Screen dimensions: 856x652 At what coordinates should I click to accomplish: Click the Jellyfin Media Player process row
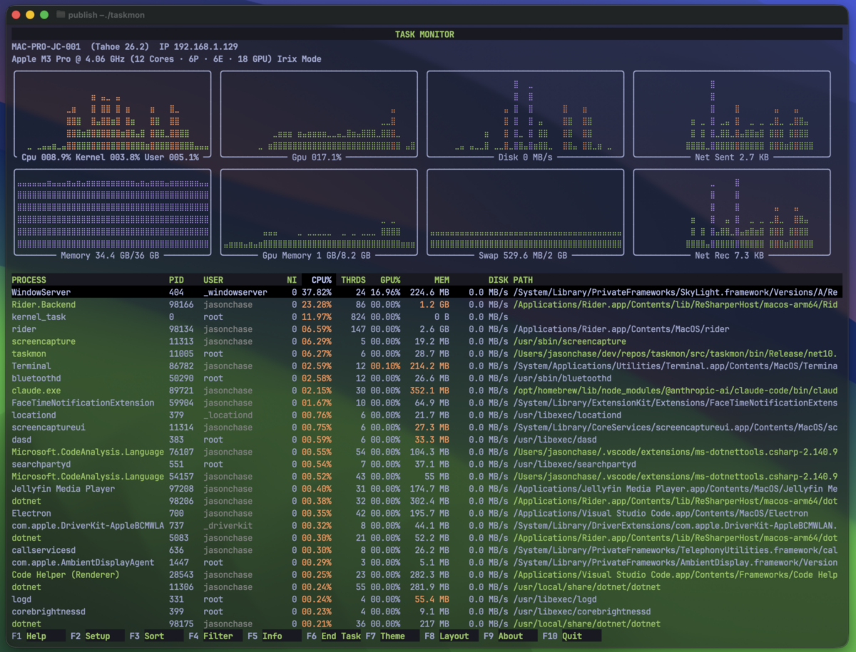click(427, 489)
